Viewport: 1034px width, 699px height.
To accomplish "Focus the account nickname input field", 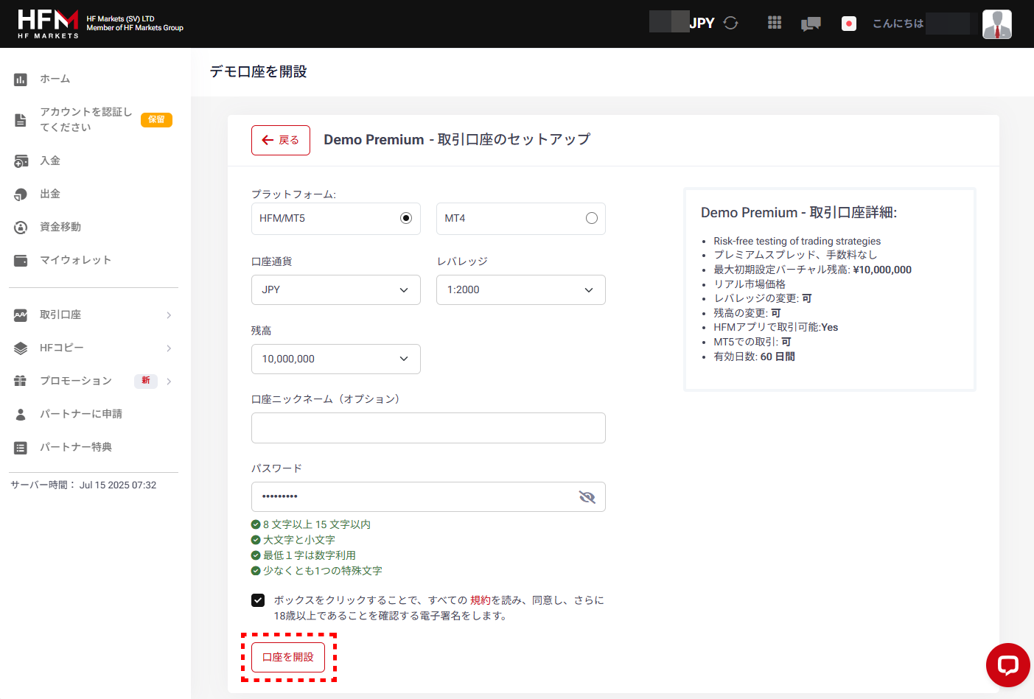I will pos(428,428).
